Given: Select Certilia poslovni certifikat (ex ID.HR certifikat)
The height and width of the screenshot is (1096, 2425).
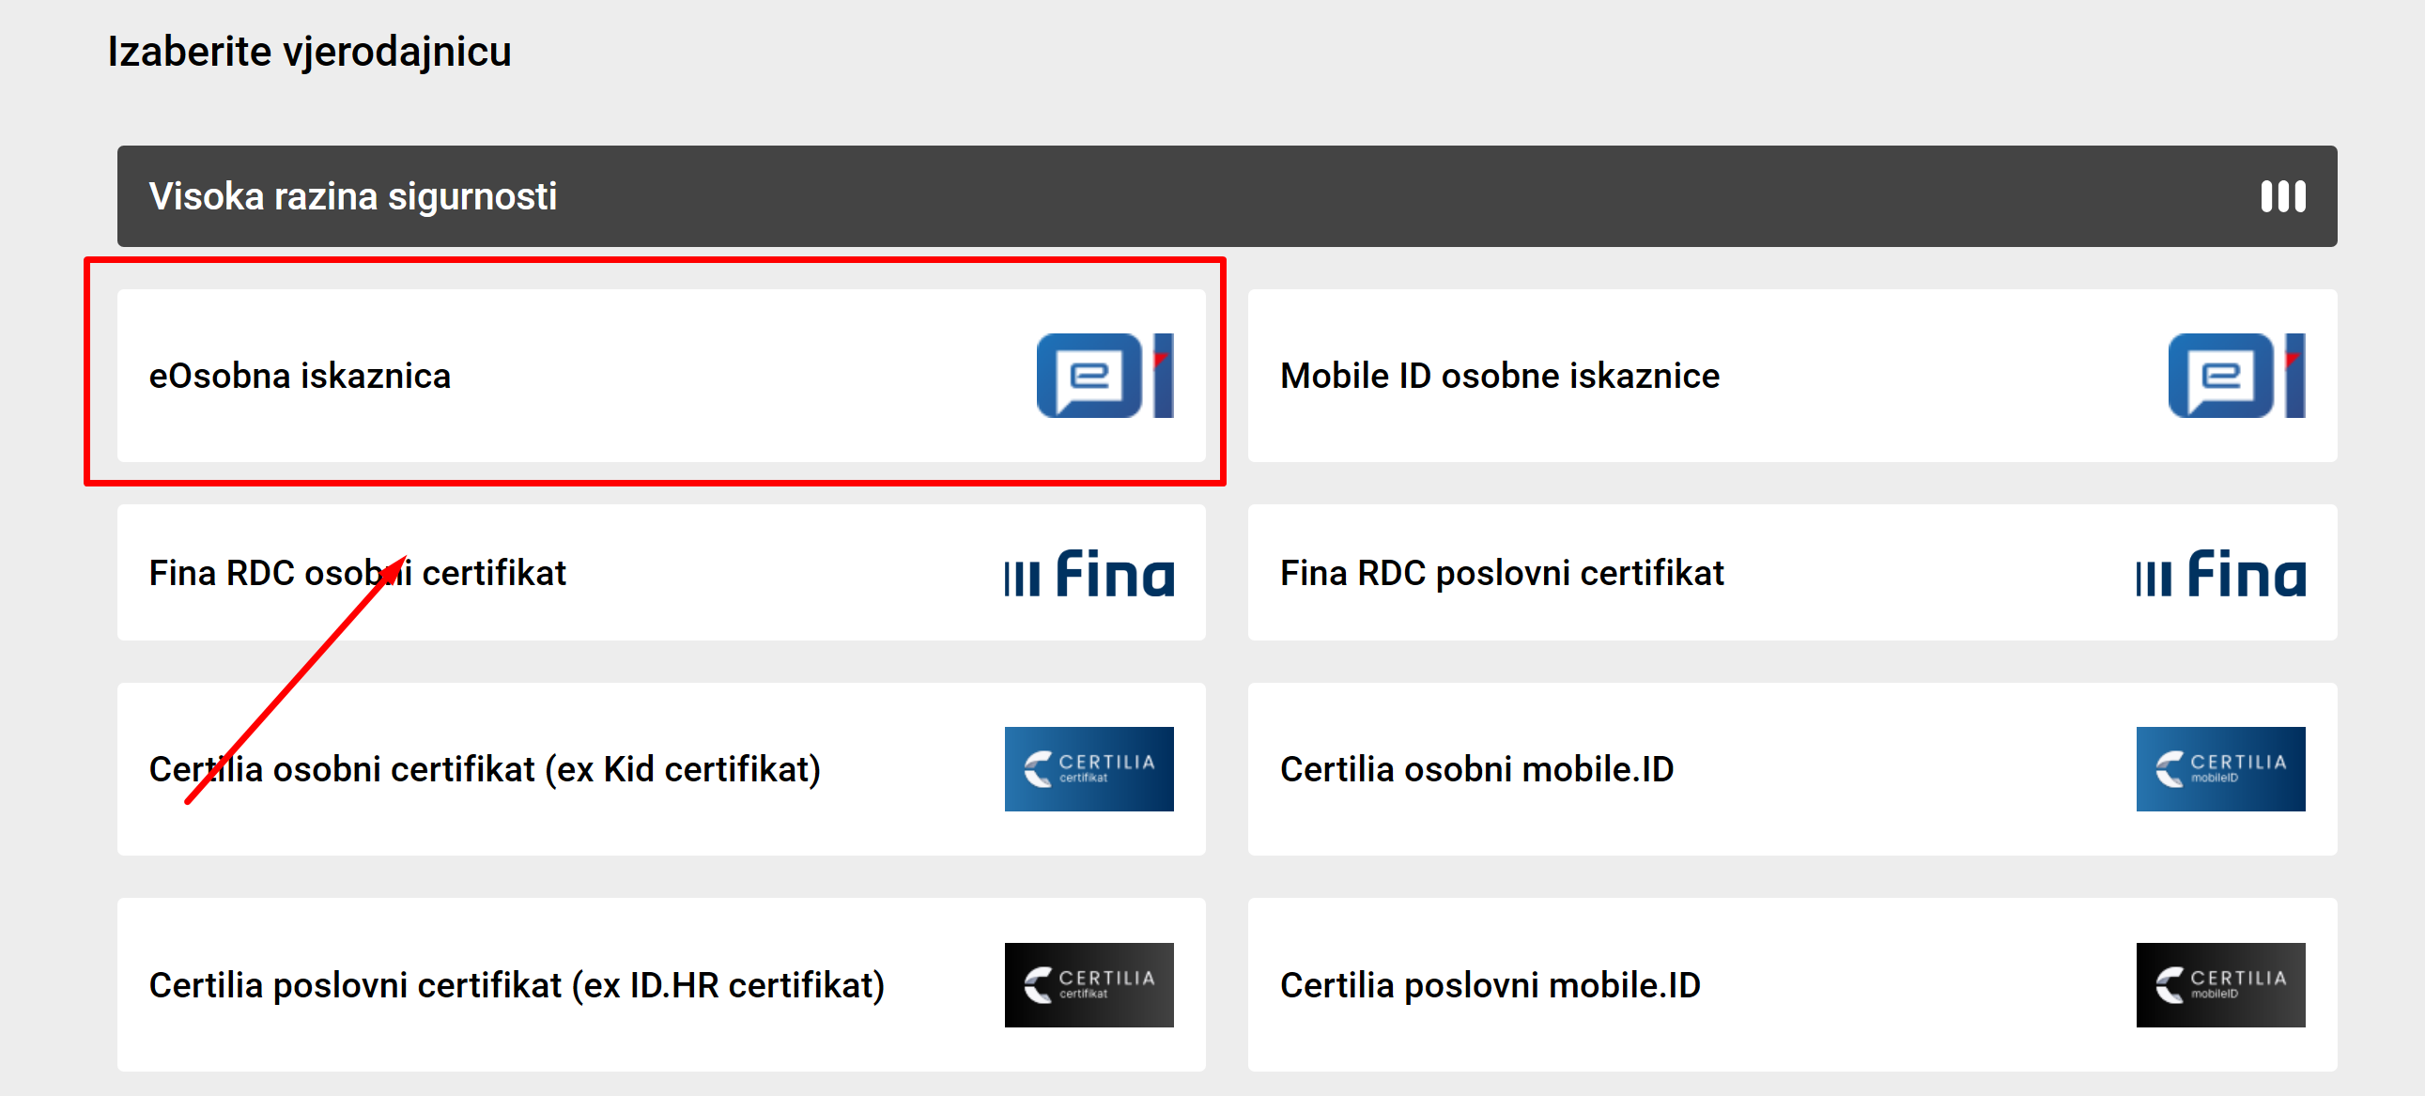Looking at the screenshot, I should tap(659, 984).
